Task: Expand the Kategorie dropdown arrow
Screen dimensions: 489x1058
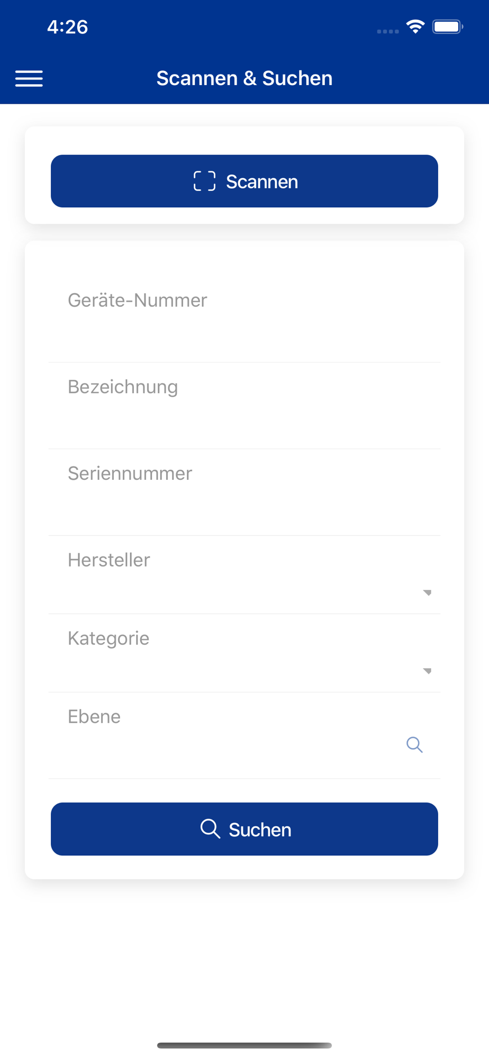Action: coord(427,671)
